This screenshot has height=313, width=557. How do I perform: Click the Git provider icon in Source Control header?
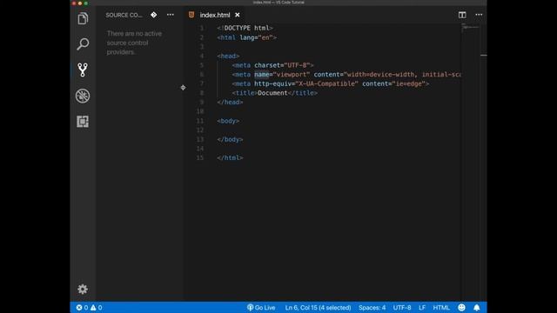click(x=153, y=15)
